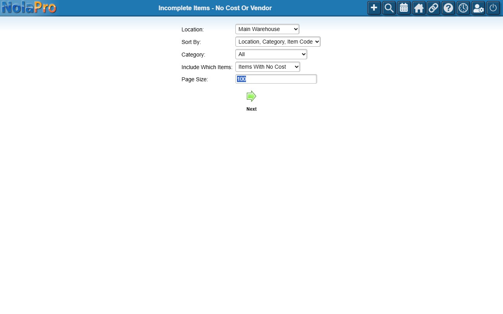Go to the home icon
Viewport: 503px width, 314px height.
(x=419, y=8)
